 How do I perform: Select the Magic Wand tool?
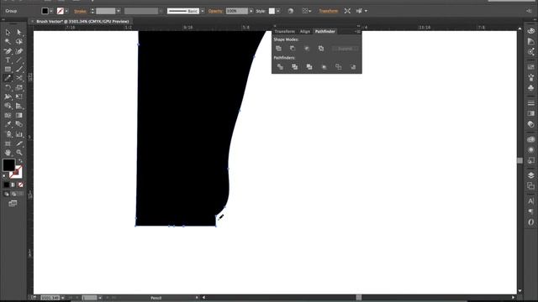coord(8,41)
